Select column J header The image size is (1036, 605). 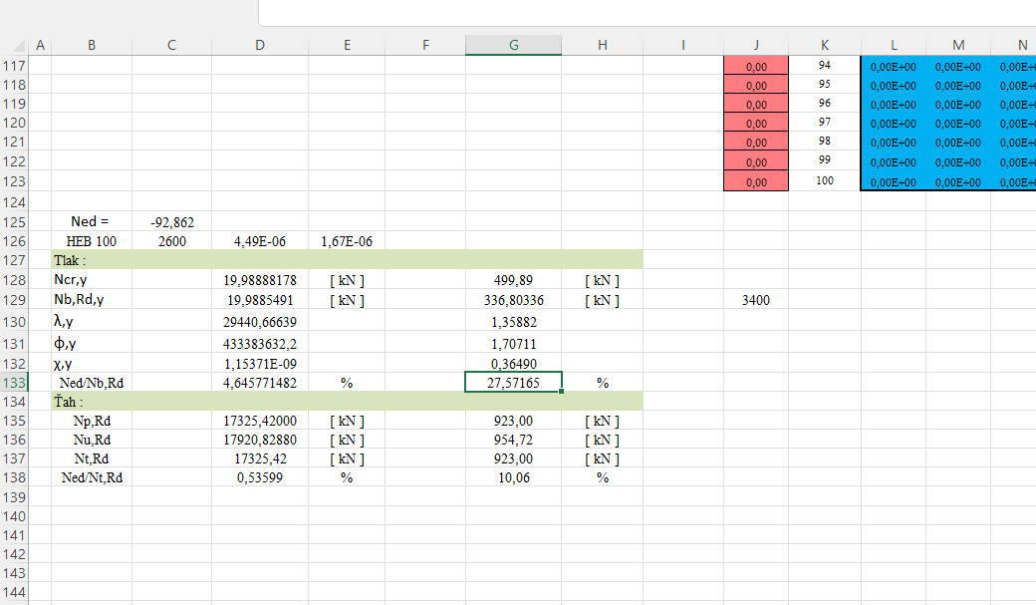click(756, 45)
